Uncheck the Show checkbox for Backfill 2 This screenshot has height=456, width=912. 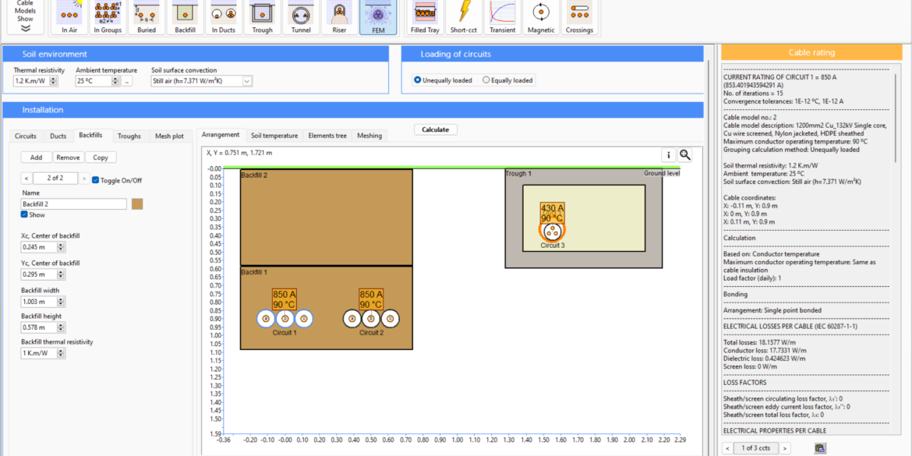point(23,216)
